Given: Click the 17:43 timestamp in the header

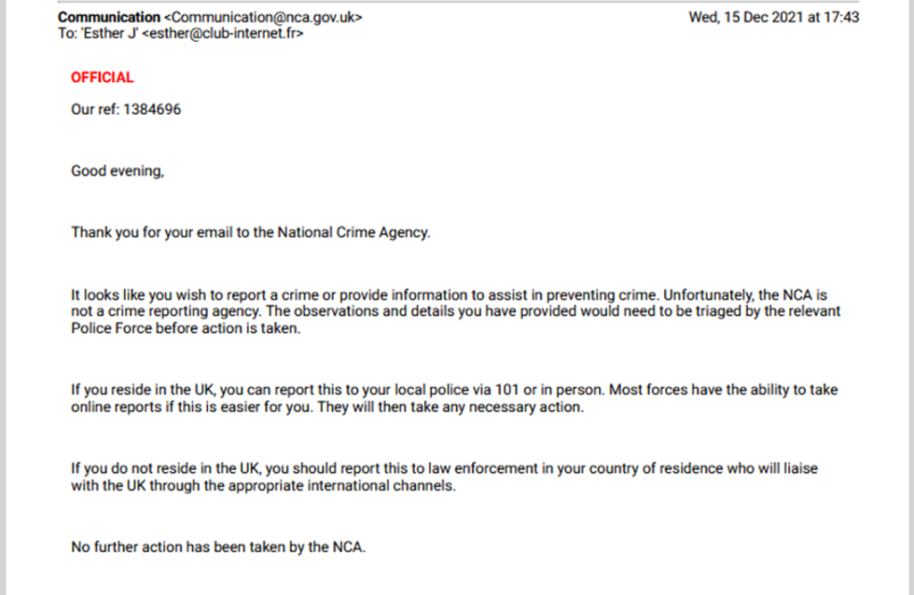Looking at the screenshot, I should [x=840, y=18].
